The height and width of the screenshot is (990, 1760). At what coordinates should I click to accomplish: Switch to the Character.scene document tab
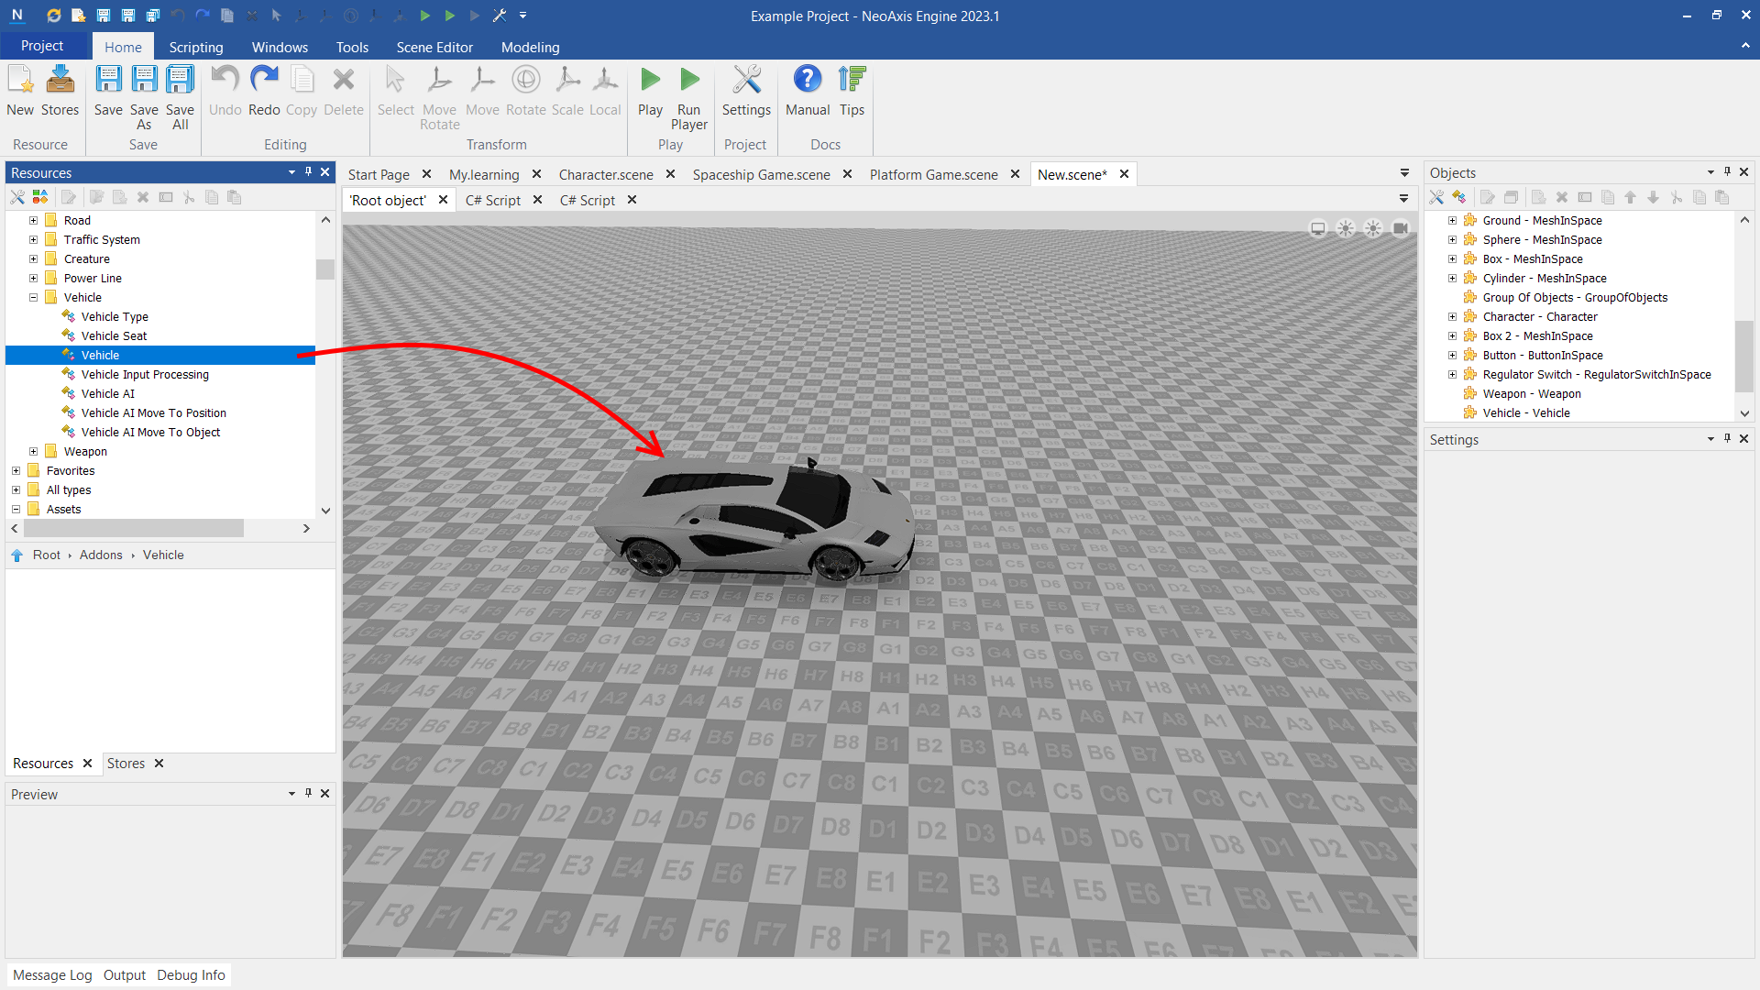click(x=606, y=174)
